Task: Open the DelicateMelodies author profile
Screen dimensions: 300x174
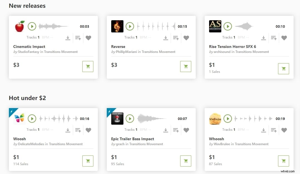Action: pos(31,144)
